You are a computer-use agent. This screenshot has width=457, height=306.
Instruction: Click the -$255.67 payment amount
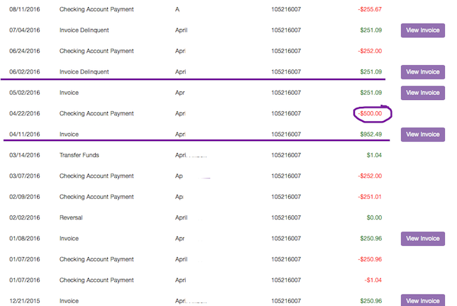point(370,9)
